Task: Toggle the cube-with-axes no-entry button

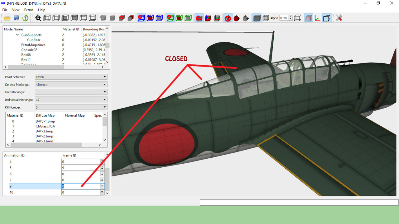Action: [x=199, y=18]
